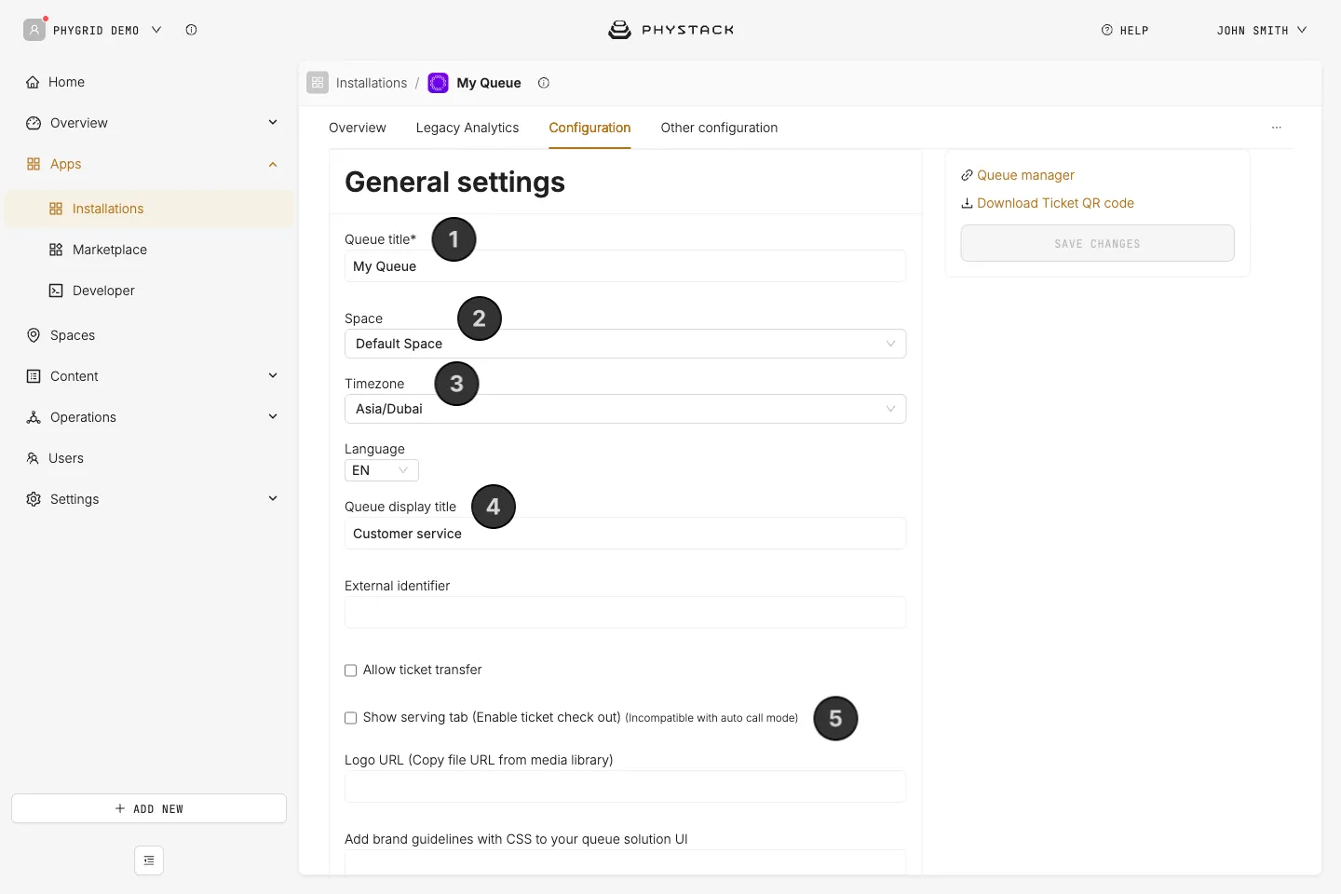
Task: Expand the Content section chevron
Action: pos(273,376)
